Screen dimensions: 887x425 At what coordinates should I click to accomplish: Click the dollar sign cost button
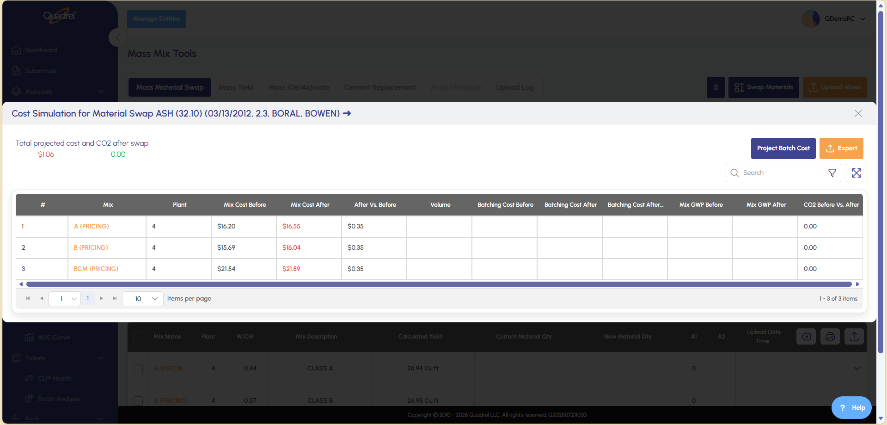click(716, 87)
